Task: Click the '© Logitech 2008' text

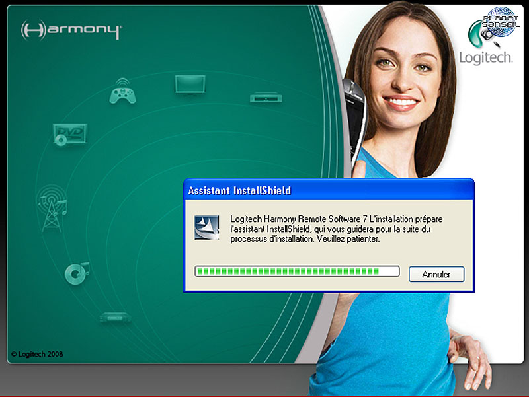Action: 37,354
